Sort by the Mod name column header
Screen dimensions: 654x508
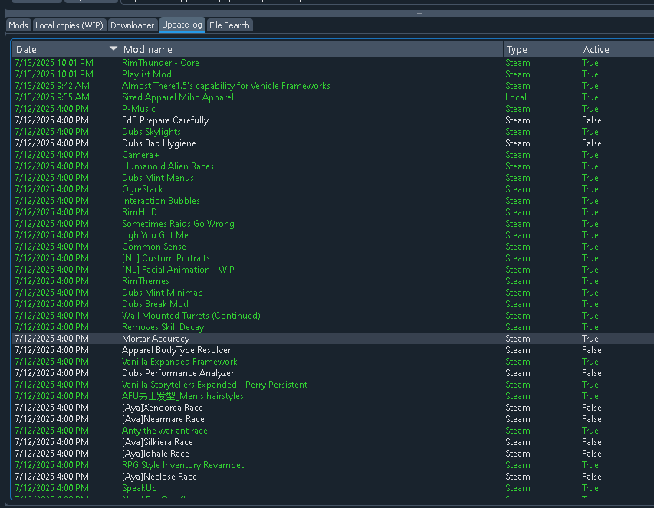click(x=311, y=49)
